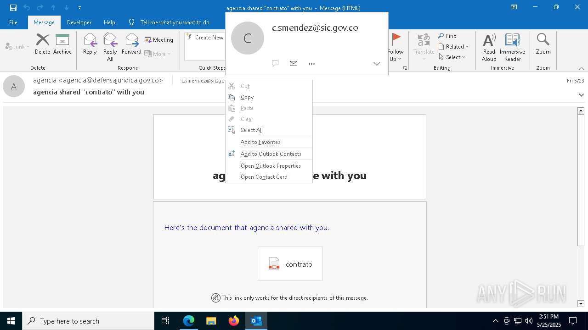Click the taskbar search box
Screen dimensions: 588x330
pyautogui.click(x=88, y=321)
